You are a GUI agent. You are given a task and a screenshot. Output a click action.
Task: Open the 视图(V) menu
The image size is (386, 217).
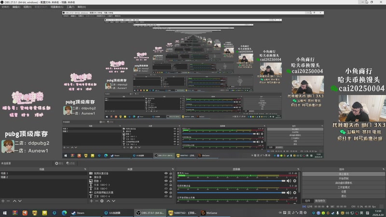(x=28, y=7)
